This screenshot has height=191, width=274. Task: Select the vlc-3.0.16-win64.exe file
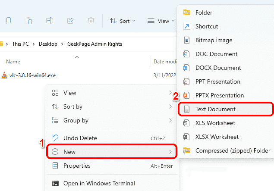pos(33,75)
